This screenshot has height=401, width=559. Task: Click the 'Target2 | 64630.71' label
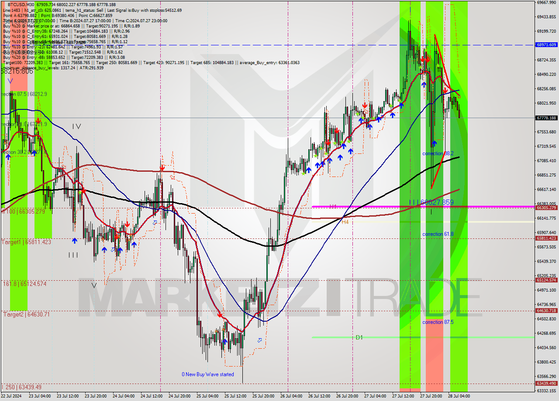point(26,314)
